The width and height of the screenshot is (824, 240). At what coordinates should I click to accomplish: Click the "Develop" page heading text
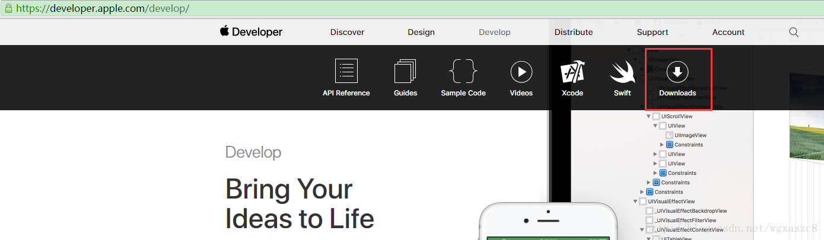tap(253, 152)
